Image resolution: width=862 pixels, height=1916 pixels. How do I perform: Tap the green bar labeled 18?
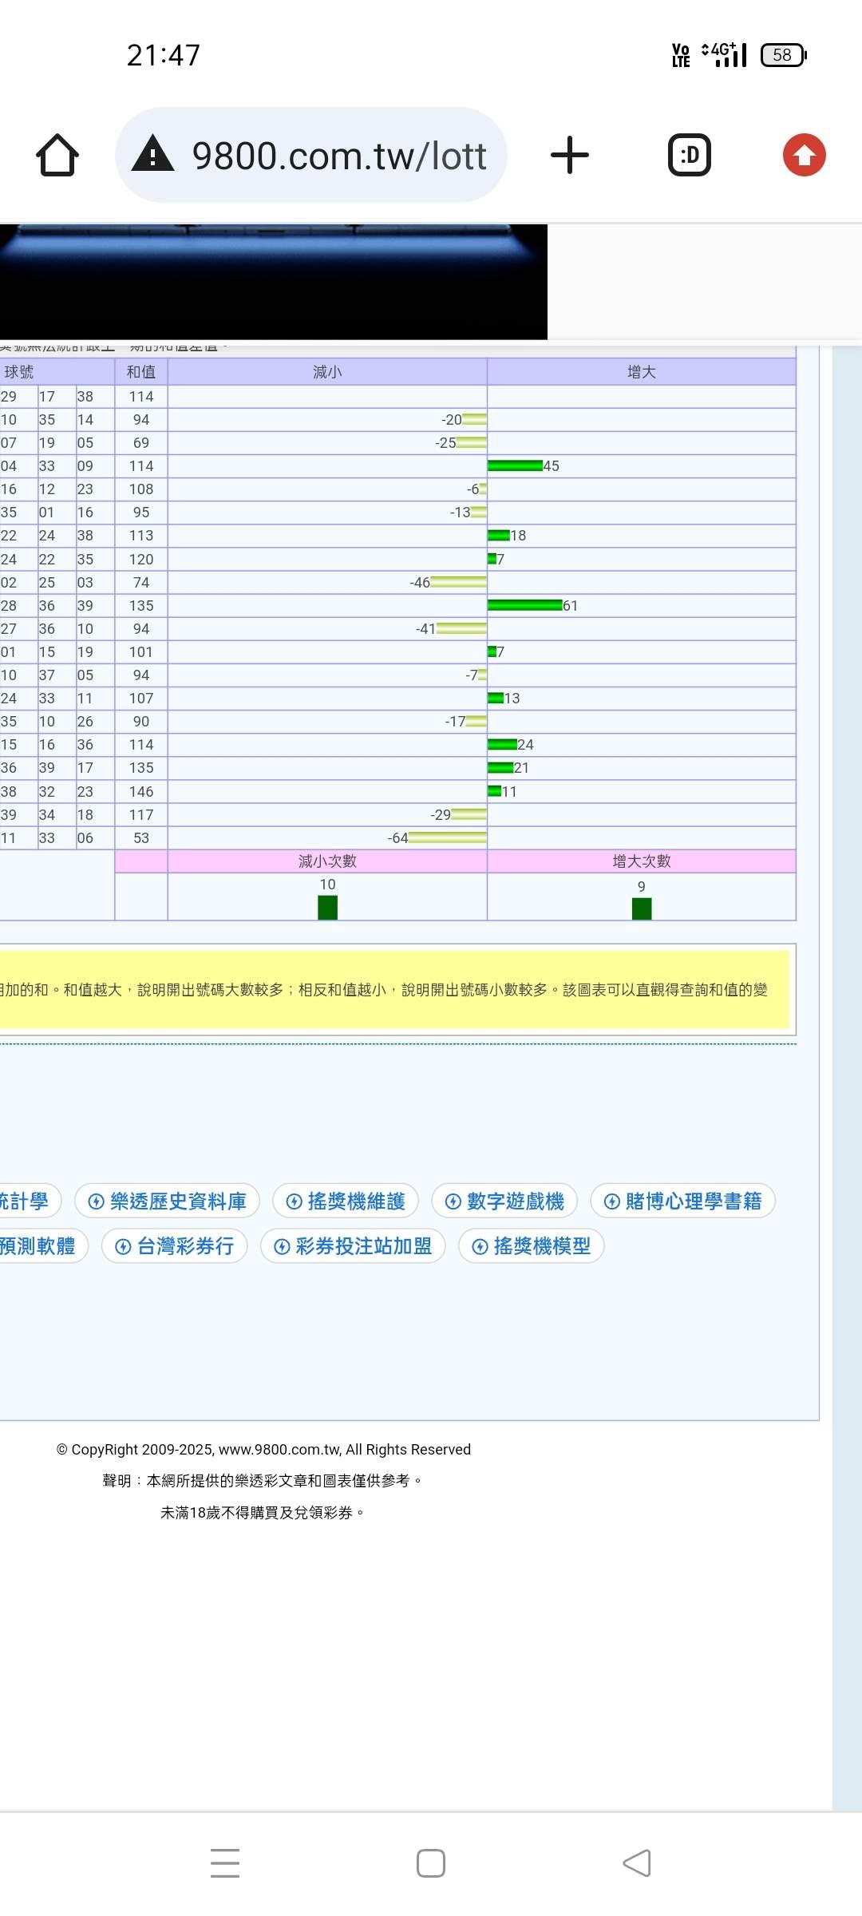[499, 535]
